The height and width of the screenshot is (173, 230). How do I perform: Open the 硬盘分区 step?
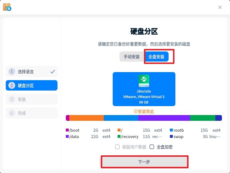(32, 85)
